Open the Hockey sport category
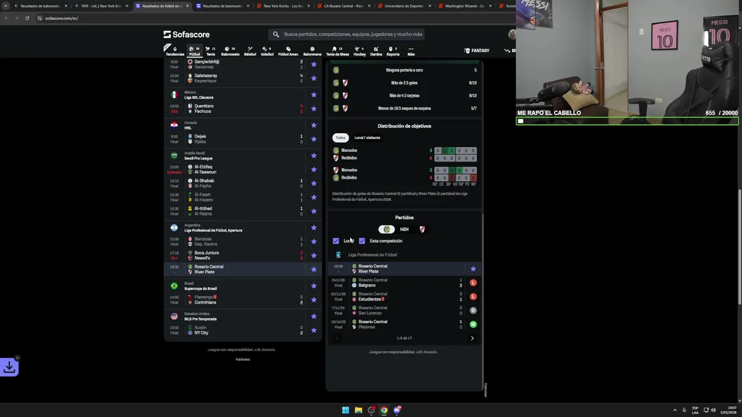742x417 pixels. coord(359,51)
